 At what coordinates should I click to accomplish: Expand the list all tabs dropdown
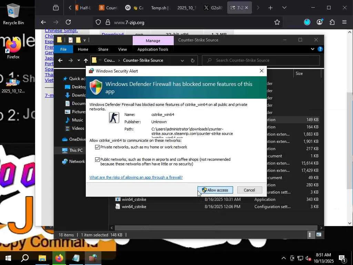point(284,8)
